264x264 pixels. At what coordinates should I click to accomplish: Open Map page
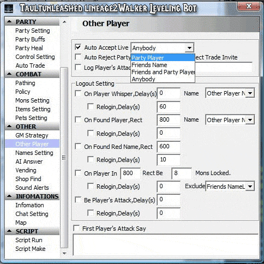click(21, 223)
